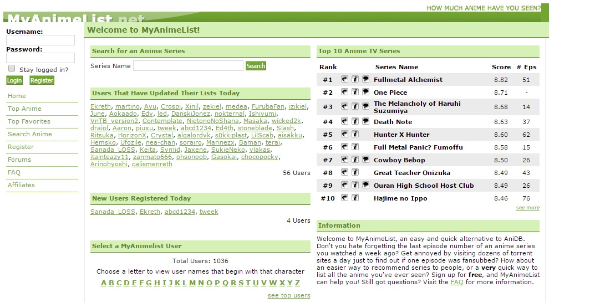Click the arrow icon beside One Piece

tap(344, 92)
